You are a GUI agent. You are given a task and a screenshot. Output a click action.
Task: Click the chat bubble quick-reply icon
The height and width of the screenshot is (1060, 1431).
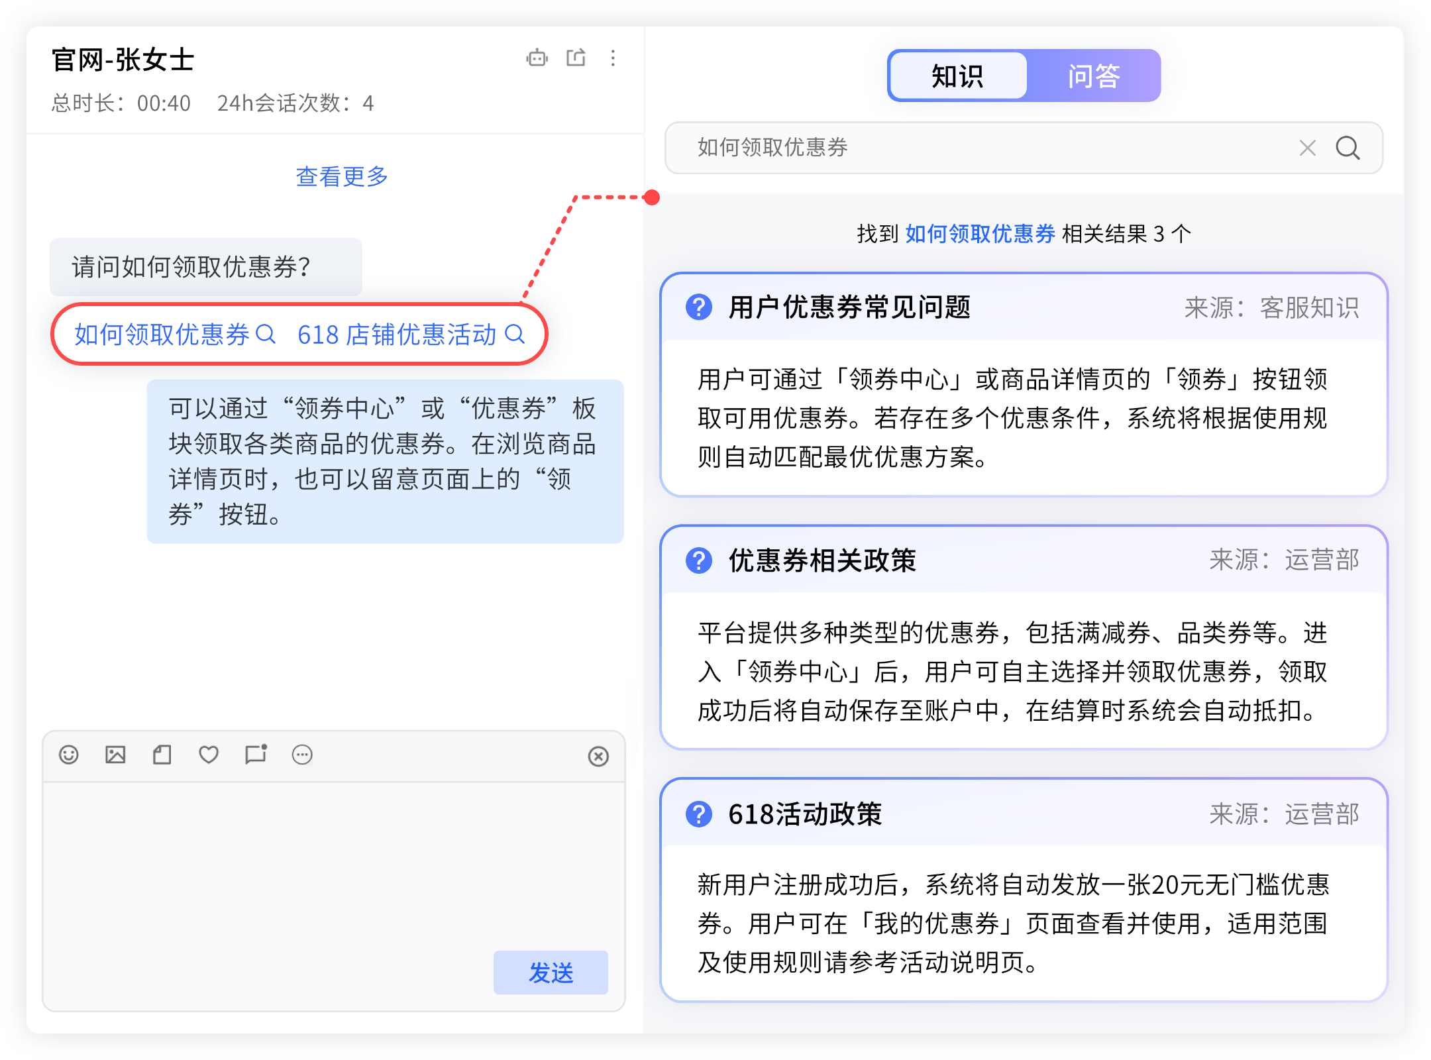[256, 755]
